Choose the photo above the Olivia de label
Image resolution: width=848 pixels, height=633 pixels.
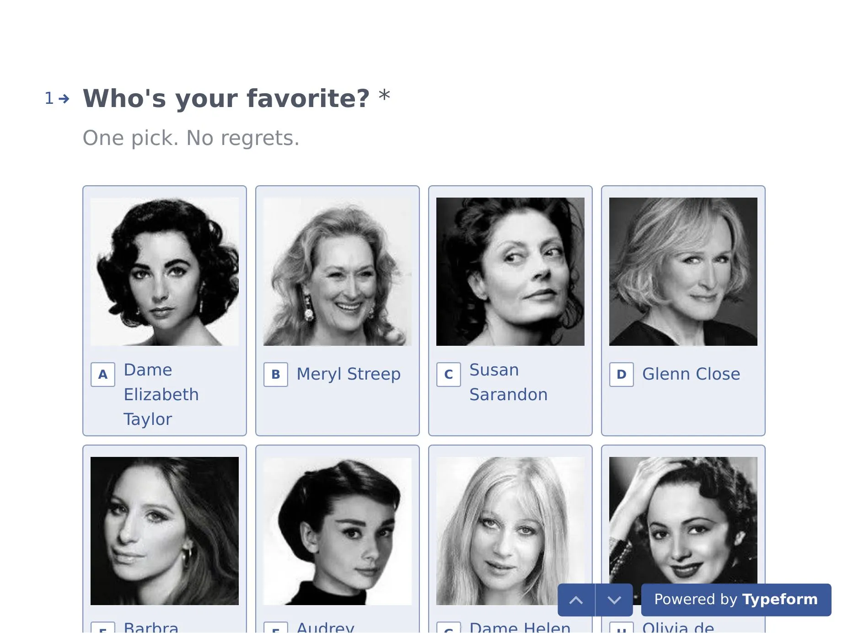coord(683,517)
